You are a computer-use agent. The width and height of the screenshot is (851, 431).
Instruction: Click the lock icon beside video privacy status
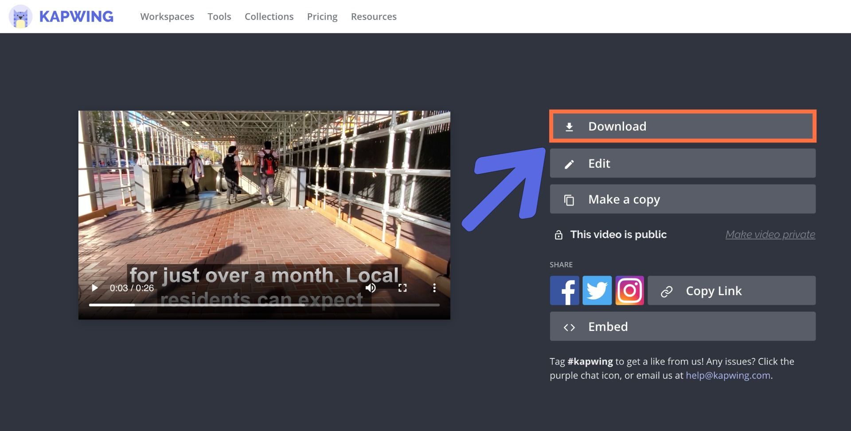click(558, 235)
